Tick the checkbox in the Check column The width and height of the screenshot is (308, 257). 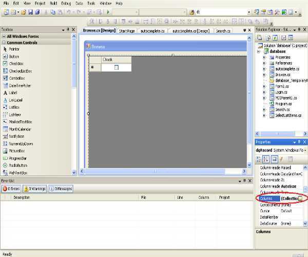(116, 67)
